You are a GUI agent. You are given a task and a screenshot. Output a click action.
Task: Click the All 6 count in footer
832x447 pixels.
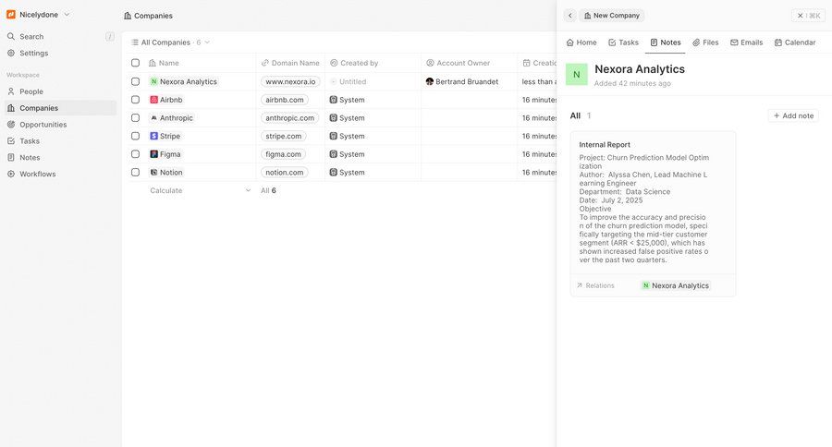tap(268, 190)
